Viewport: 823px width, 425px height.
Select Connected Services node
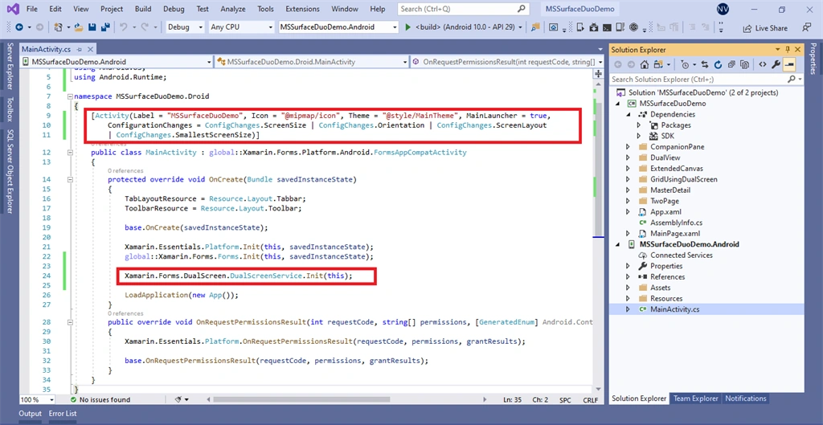[x=682, y=255]
